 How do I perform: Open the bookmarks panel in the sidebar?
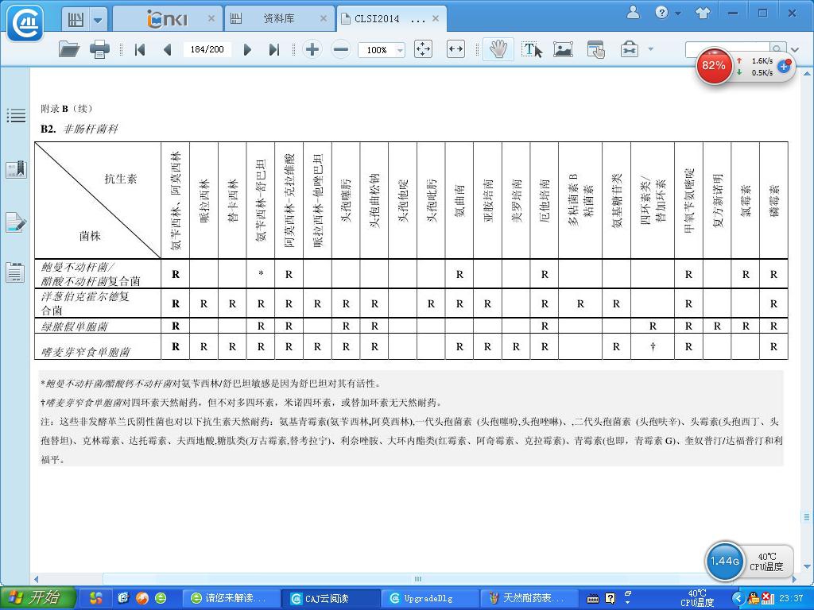tap(16, 169)
